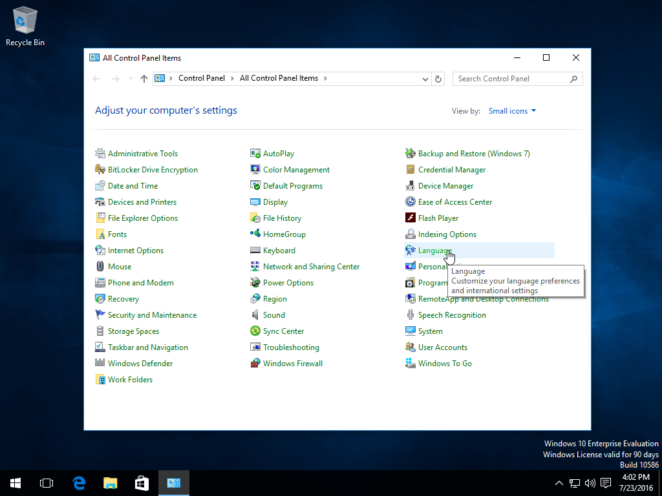Open Date and Time icon
The image size is (662, 496).
(x=100, y=185)
